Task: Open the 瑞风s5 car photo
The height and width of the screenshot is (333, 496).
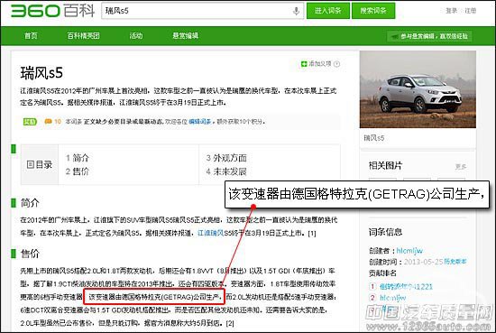Action: [x=418, y=89]
